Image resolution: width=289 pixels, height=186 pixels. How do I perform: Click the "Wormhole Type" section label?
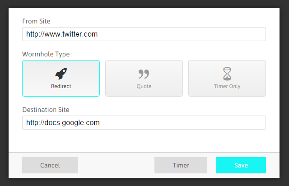[x=46, y=54]
